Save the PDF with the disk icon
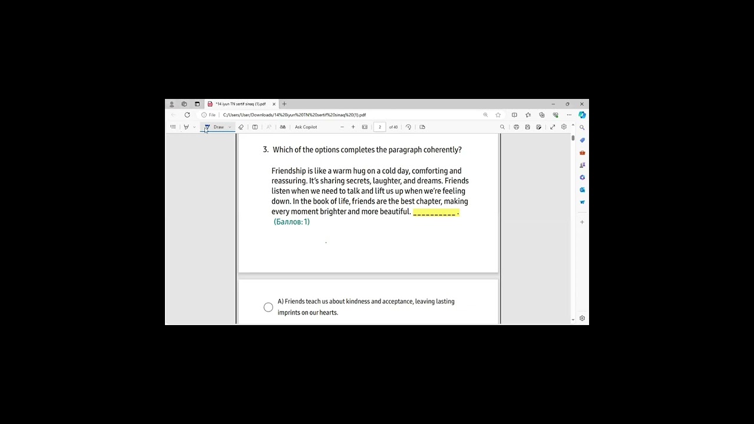 (527, 127)
